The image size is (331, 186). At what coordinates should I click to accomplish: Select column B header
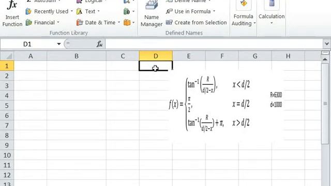tap(77, 56)
